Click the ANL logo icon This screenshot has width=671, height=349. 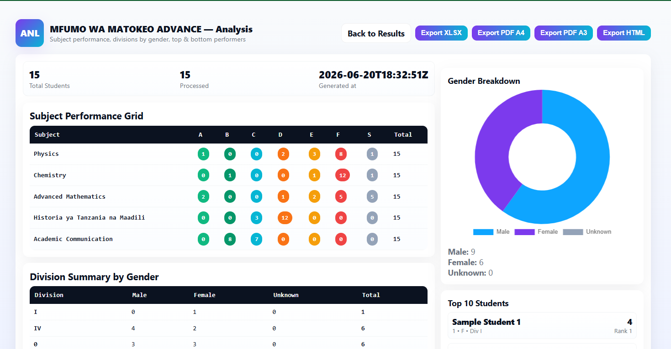tap(30, 33)
